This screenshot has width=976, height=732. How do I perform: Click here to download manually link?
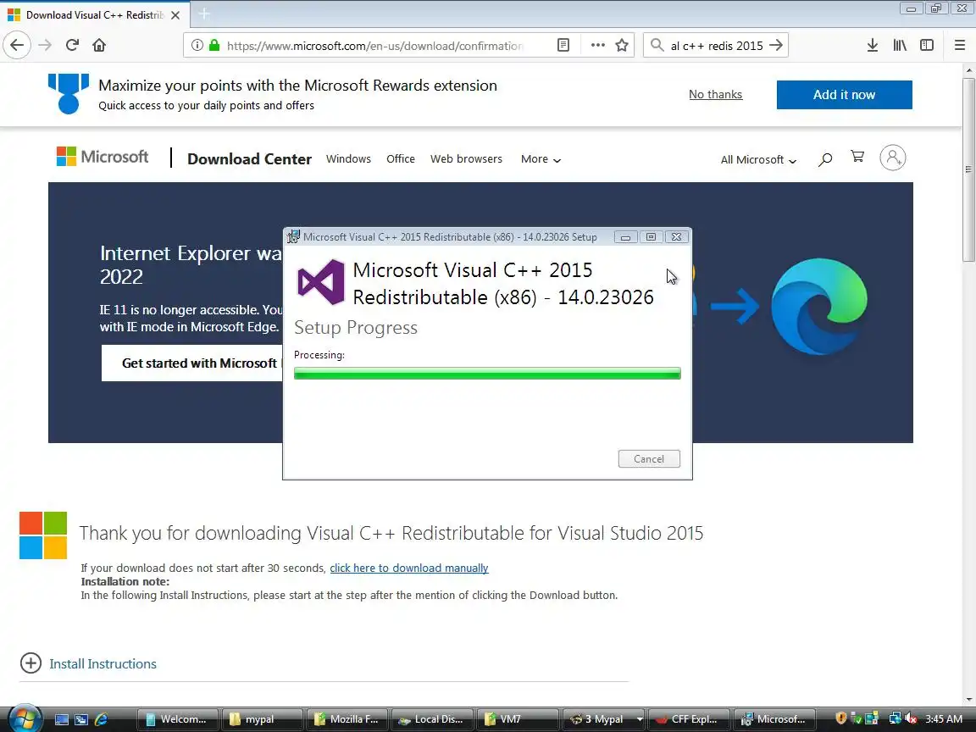[409, 568]
